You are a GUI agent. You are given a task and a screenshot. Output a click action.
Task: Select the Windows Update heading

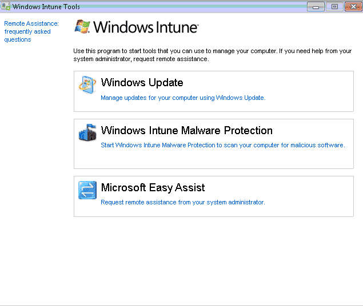pyautogui.click(x=142, y=83)
